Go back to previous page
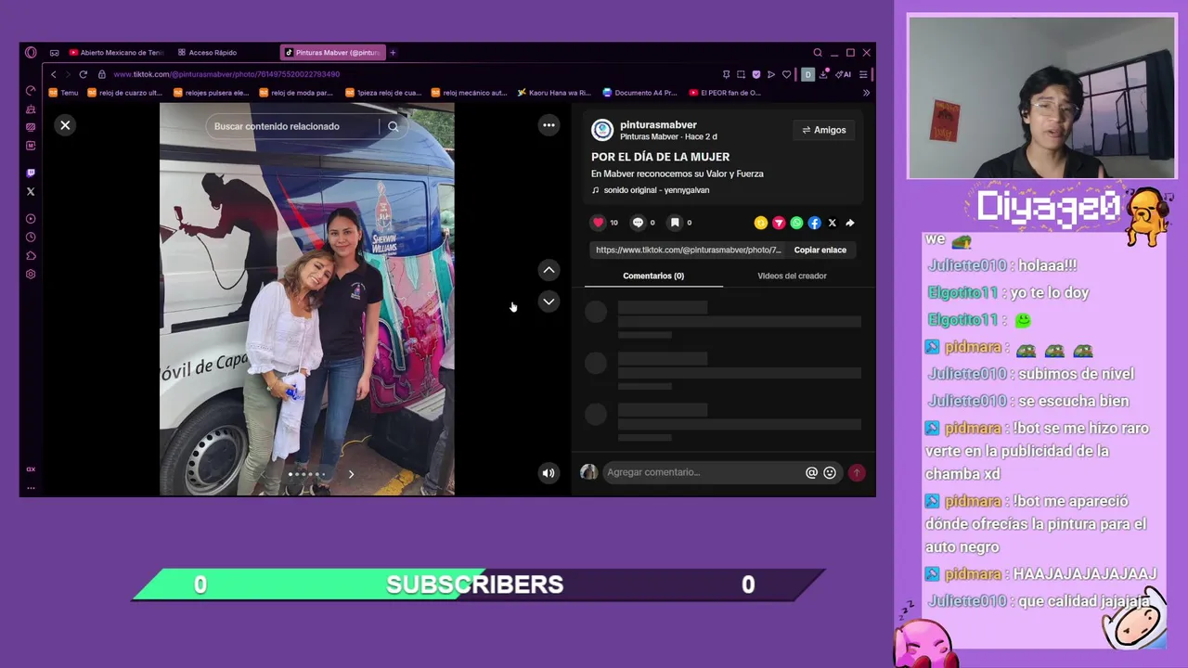 [x=53, y=74]
